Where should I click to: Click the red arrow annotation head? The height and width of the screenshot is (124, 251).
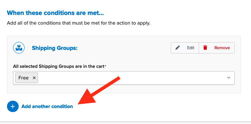(87, 98)
